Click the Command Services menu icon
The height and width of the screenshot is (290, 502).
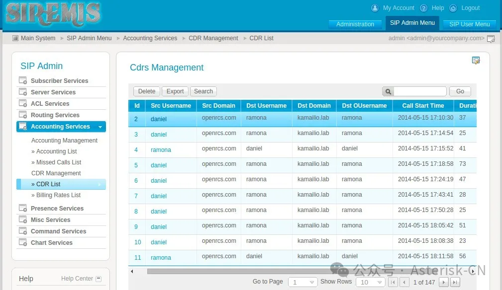coord(23,231)
